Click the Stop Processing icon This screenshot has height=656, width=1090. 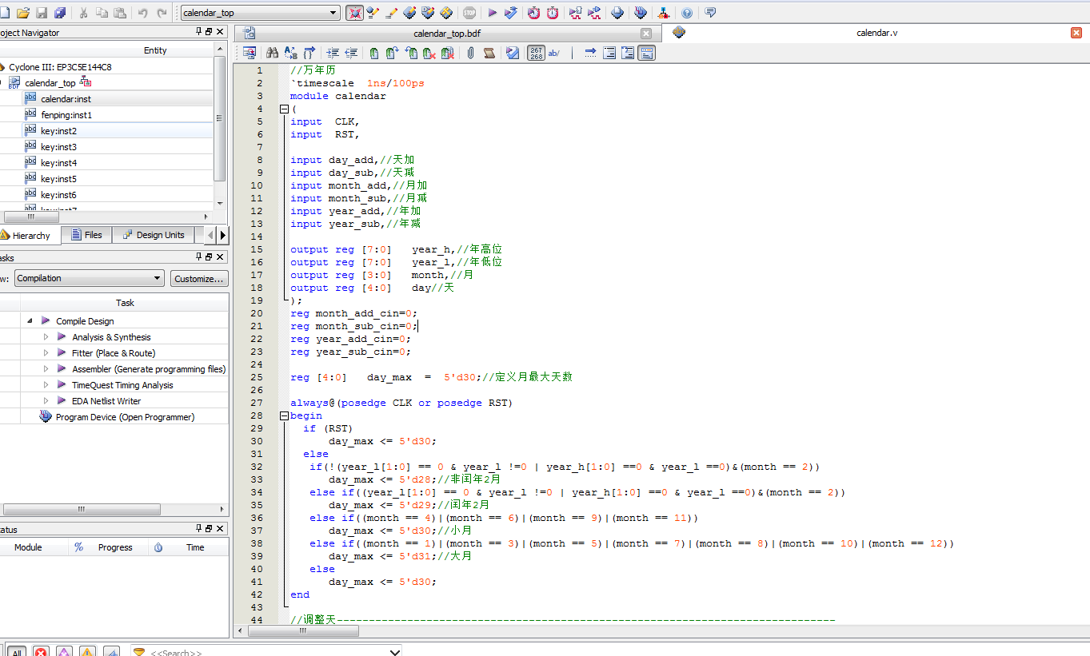[x=469, y=13]
